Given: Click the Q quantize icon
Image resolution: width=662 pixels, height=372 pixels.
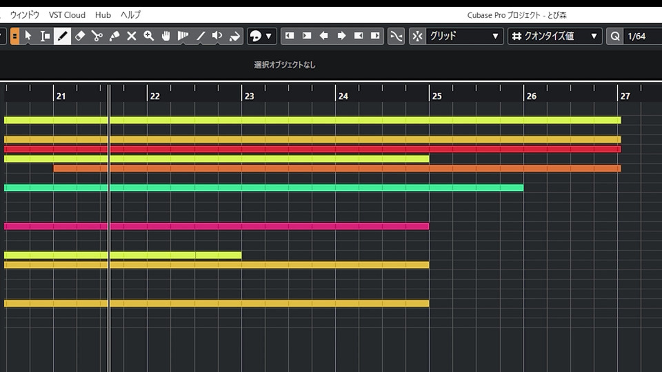Looking at the screenshot, I should pos(615,36).
